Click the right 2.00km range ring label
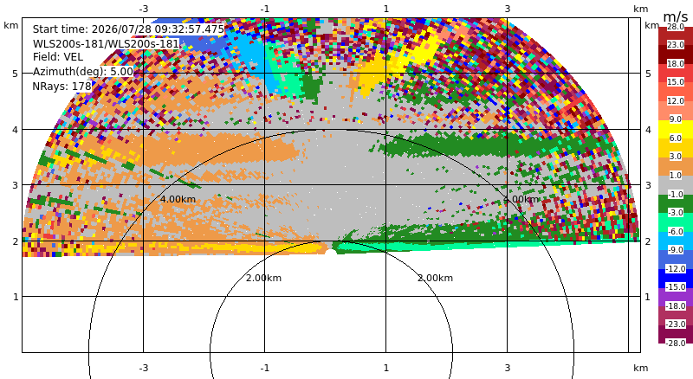The height and width of the screenshot is (379, 693). click(x=436, y=278)
